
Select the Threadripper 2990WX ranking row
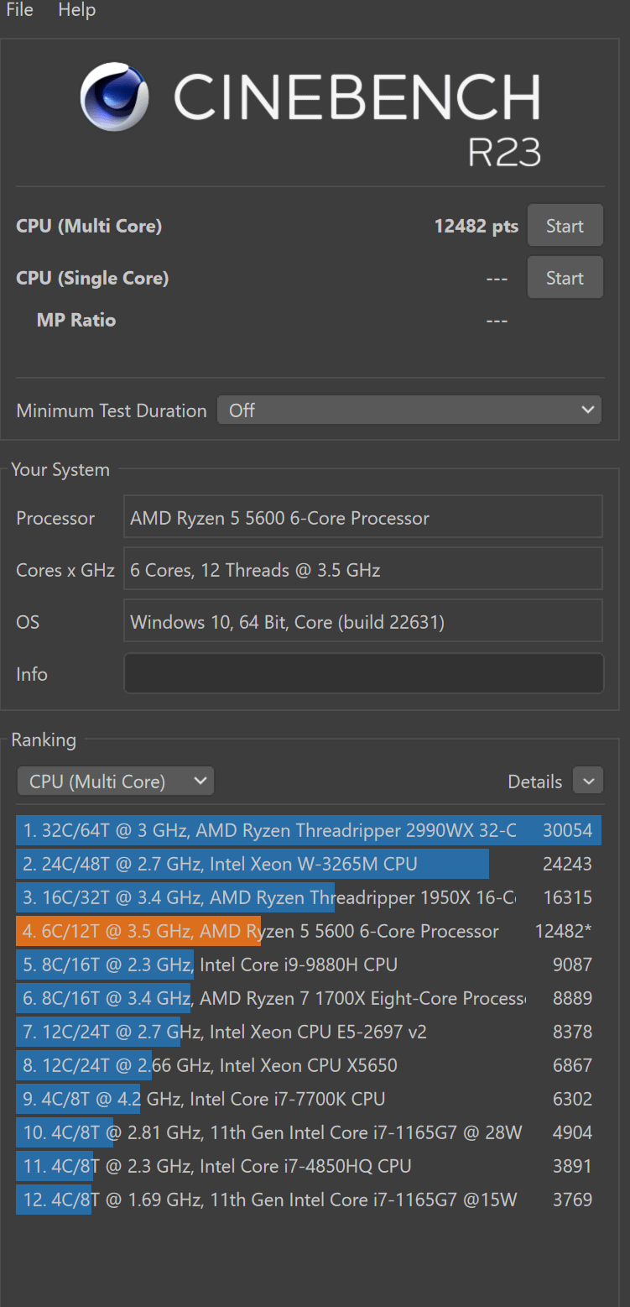pyautogui.click(x=309, y=830)
